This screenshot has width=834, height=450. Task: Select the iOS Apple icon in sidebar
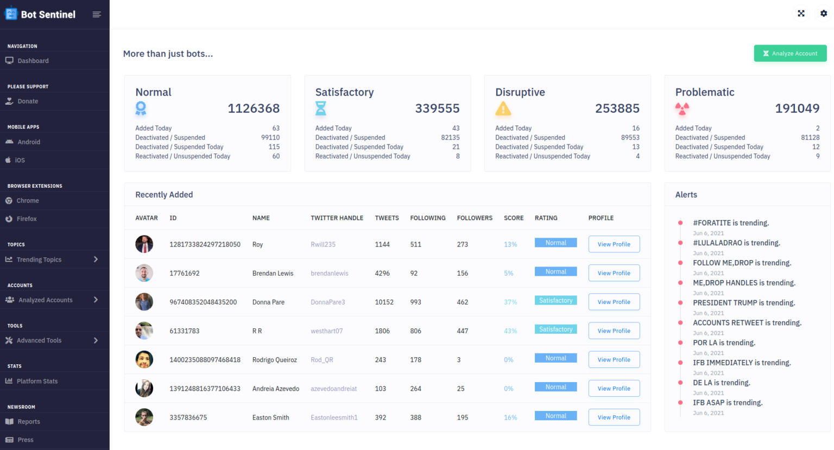[9, 160]
